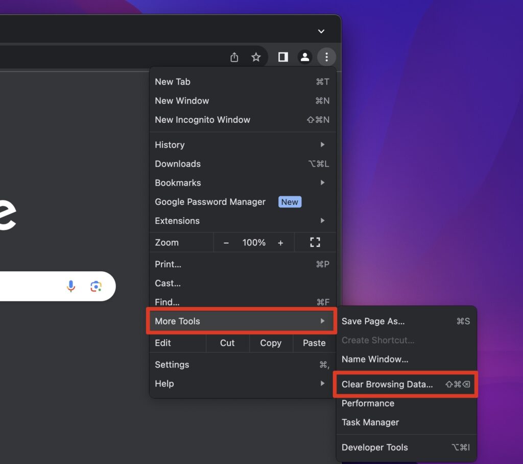Click the bookmark star icon
The height and width of the screenshot is (464, 523).
(256, 57)
